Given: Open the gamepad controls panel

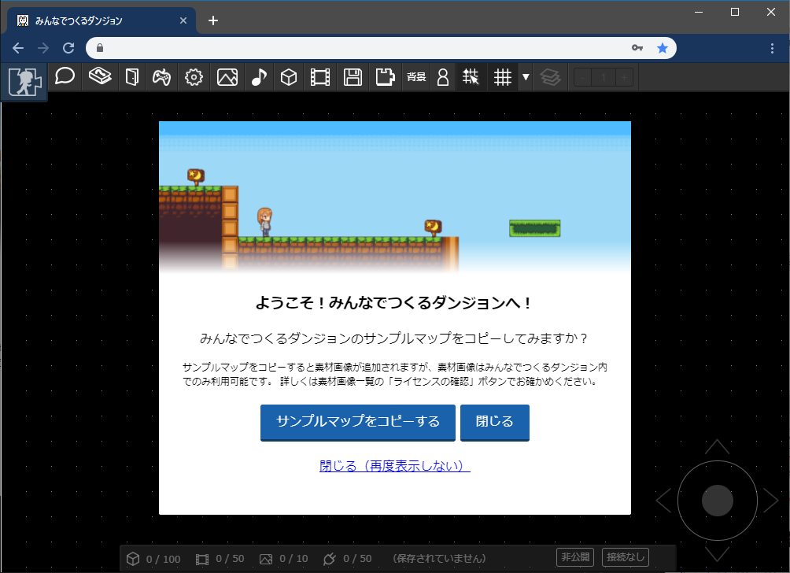Looking at the screenshot, I should 162,76.
